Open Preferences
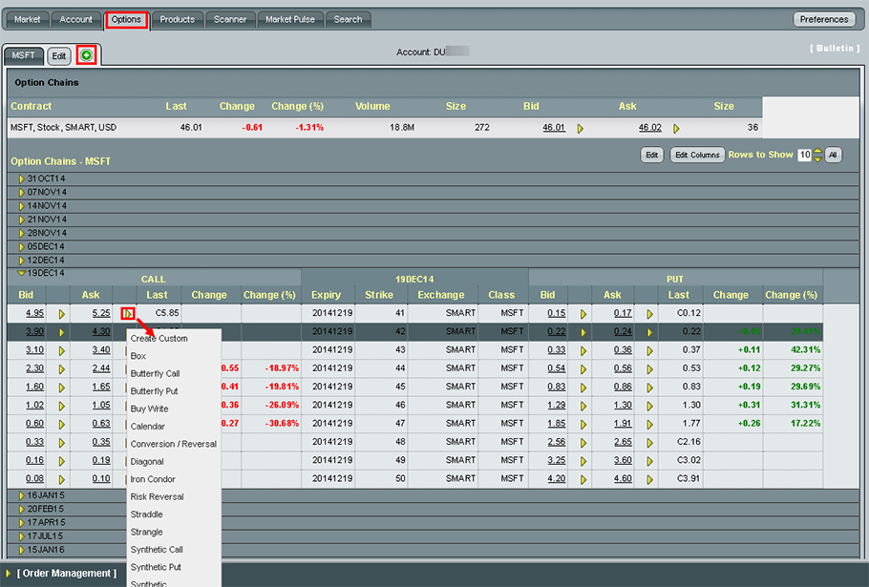 [x=824, y=19]
